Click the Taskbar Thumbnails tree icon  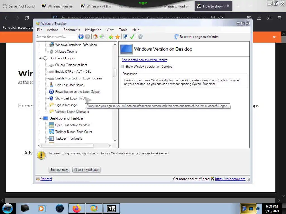pyautogui.click(x=51, y=138)
